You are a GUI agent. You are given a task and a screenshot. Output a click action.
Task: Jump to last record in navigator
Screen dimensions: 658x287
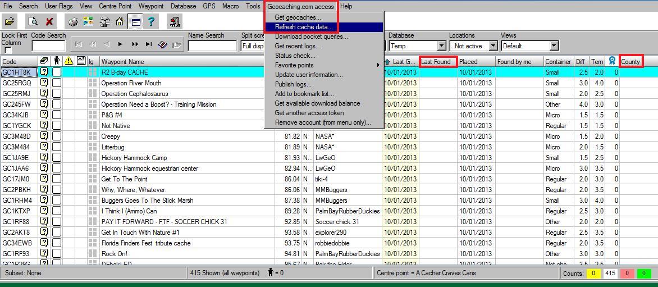(x=149, y=44)
